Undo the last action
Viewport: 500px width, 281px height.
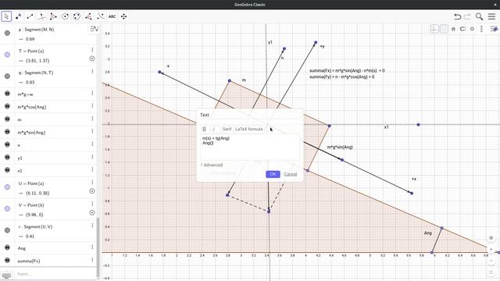[458, 16]
